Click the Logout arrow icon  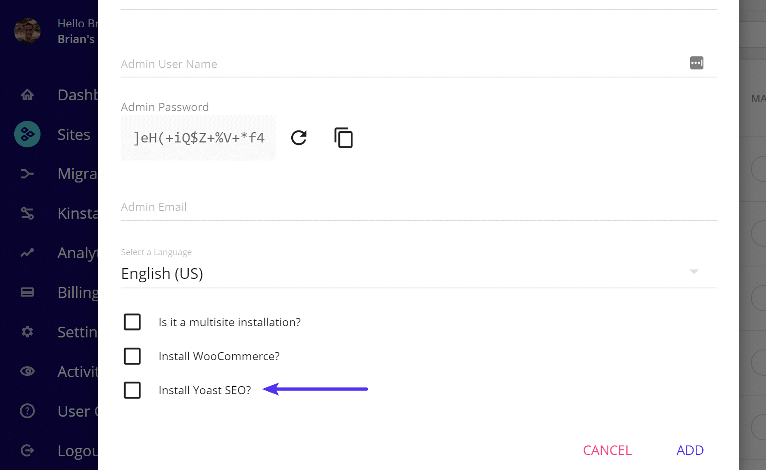point(27,450)
